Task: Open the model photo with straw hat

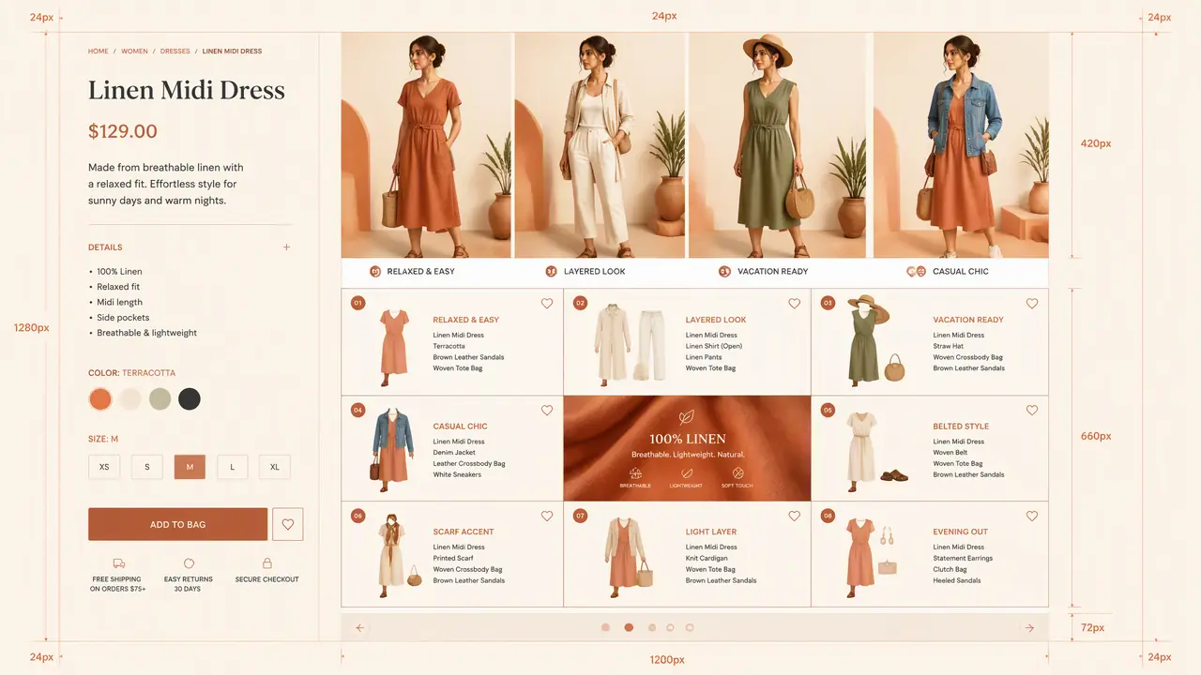Action: [778, 145]
